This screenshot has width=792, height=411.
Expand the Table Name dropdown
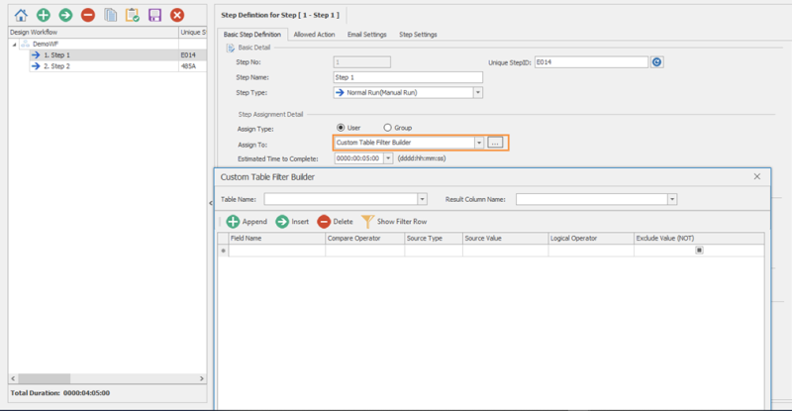point(423,199)
